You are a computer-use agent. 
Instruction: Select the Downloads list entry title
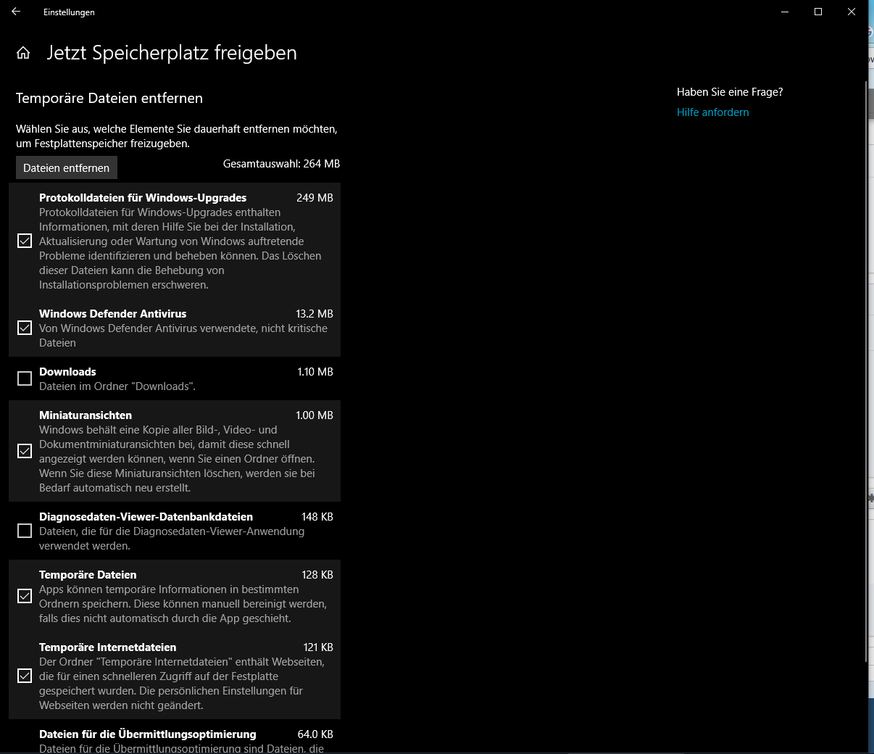coord(67,372)
